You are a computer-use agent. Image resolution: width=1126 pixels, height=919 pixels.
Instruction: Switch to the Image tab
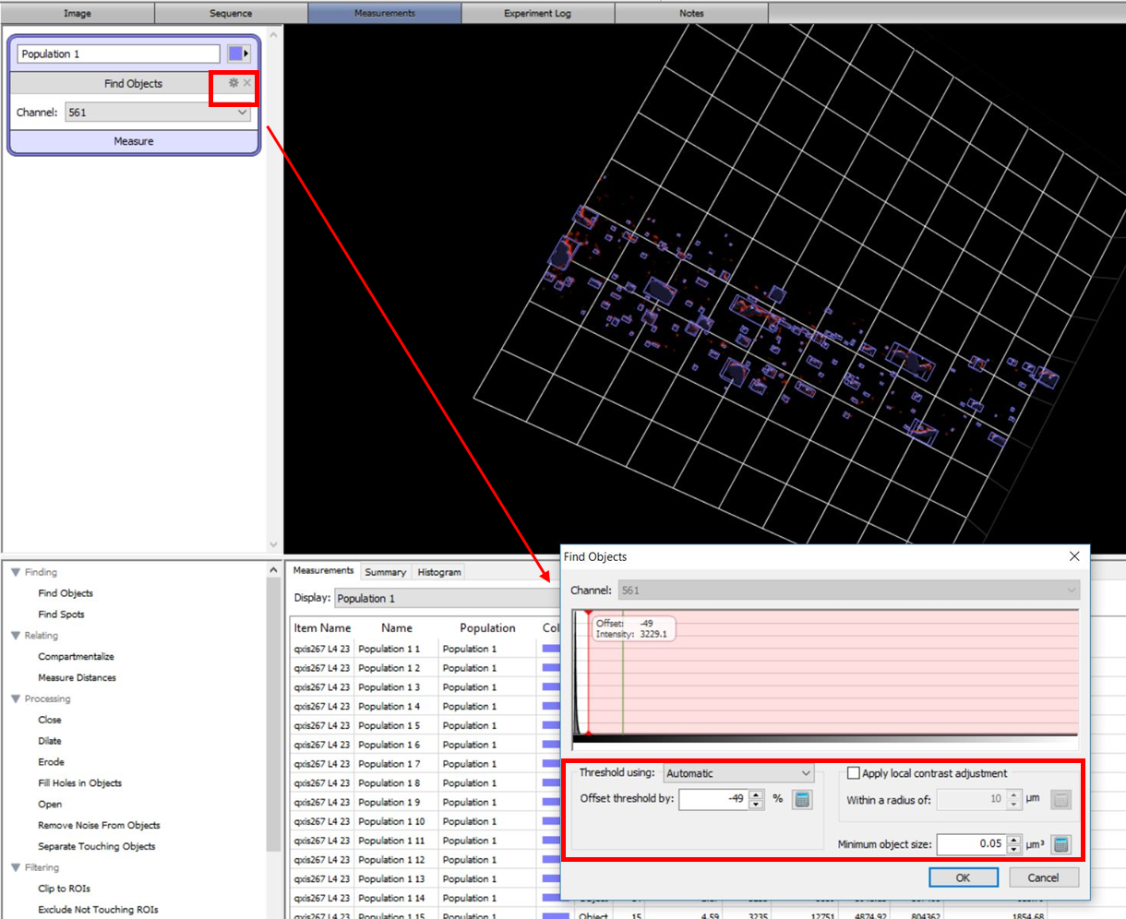tap(78, 13)
